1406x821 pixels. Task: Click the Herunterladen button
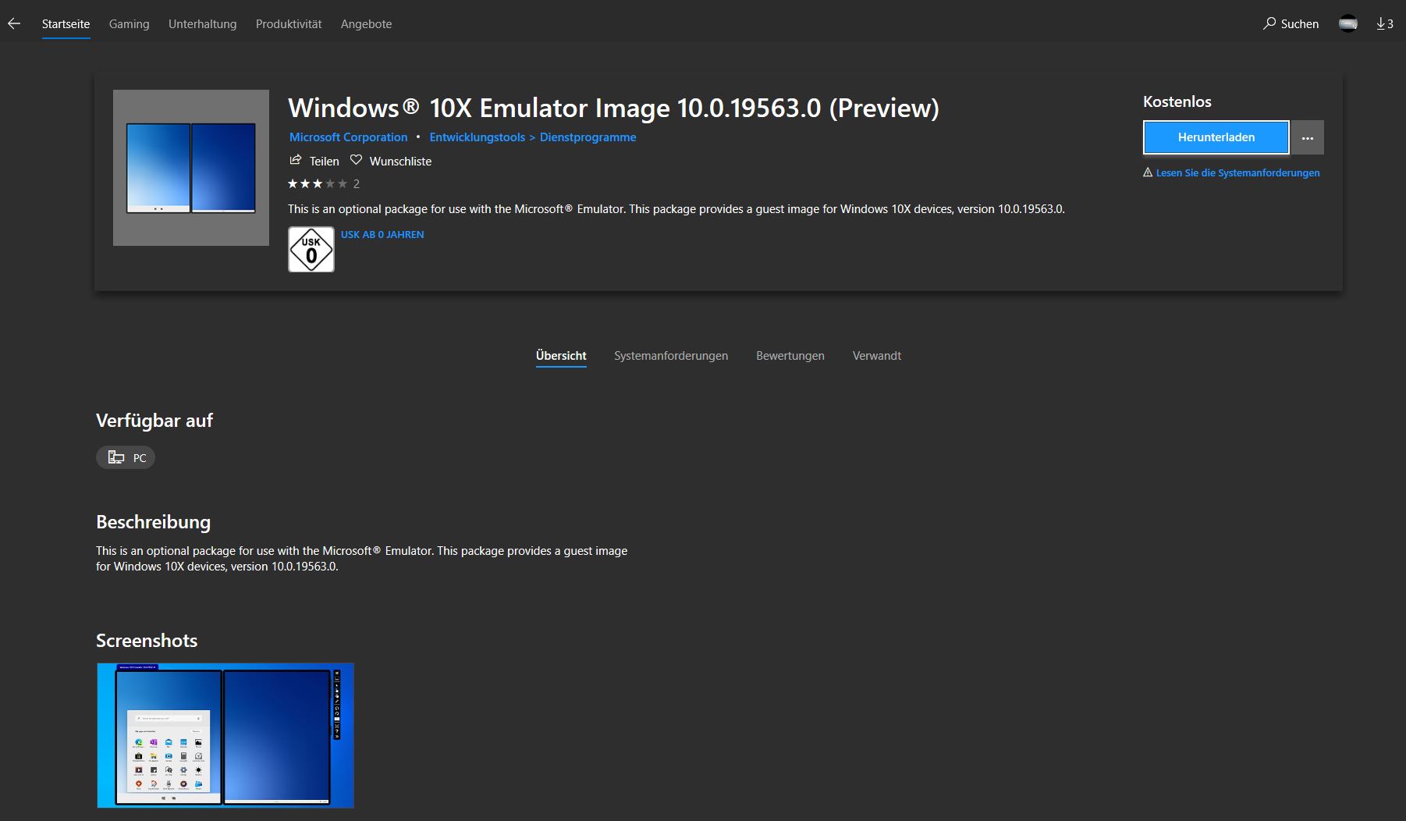[x=1216, y=137]
